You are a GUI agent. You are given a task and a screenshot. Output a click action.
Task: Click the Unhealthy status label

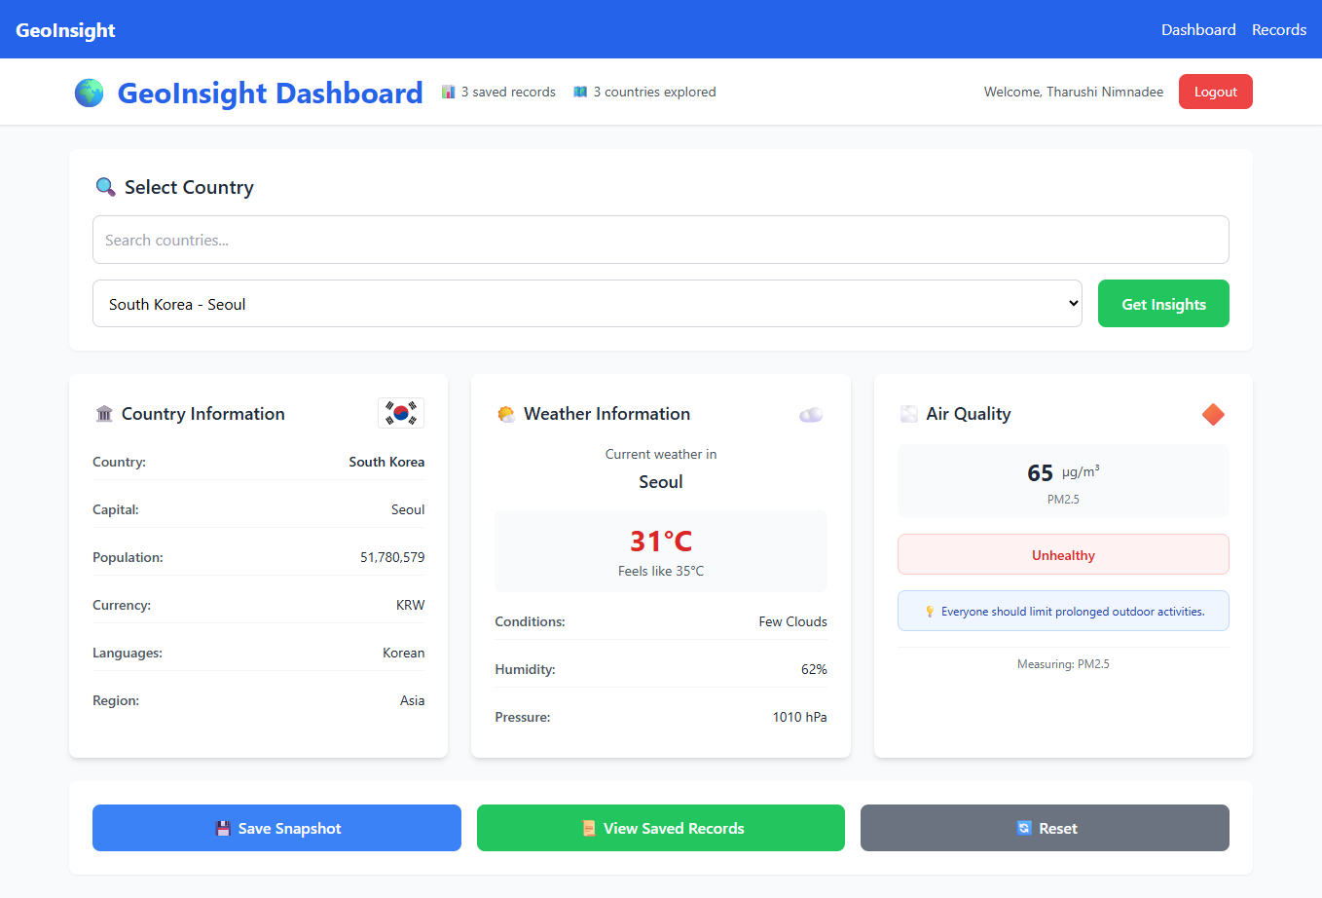[1063, 555]
